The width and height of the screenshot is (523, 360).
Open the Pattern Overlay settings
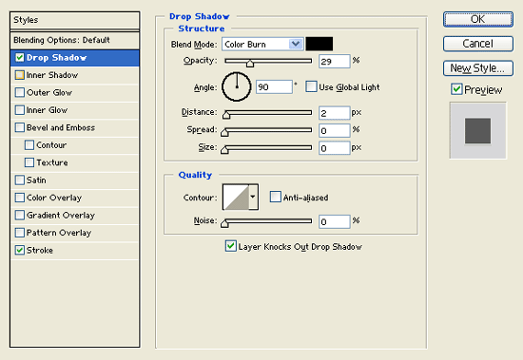(75, 233)
